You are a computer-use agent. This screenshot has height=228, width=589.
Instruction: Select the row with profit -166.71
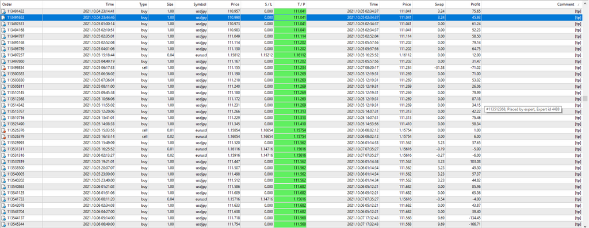coord(291,224)
